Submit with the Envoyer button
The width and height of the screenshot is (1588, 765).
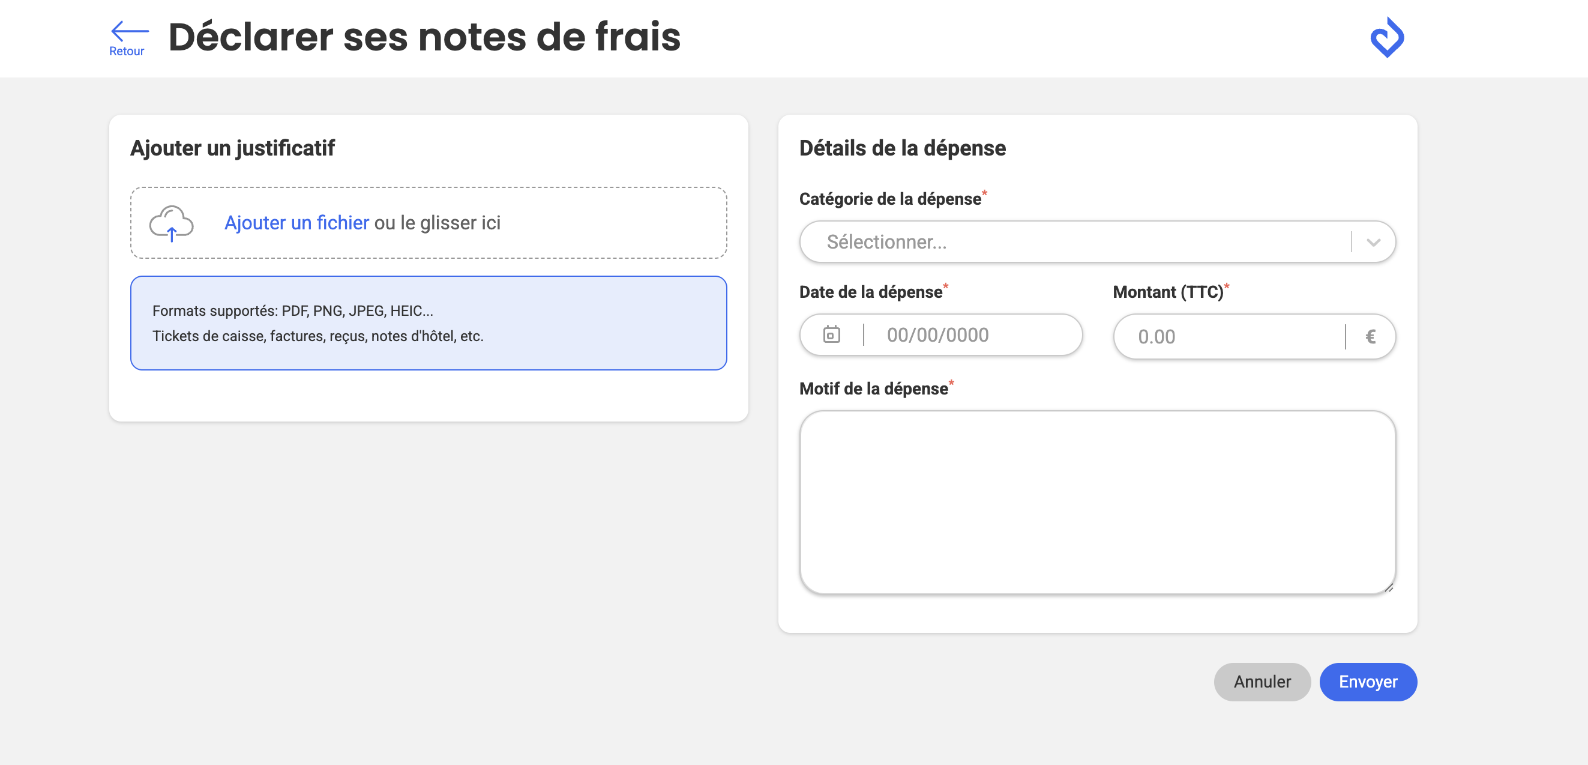pos(1367,682)
